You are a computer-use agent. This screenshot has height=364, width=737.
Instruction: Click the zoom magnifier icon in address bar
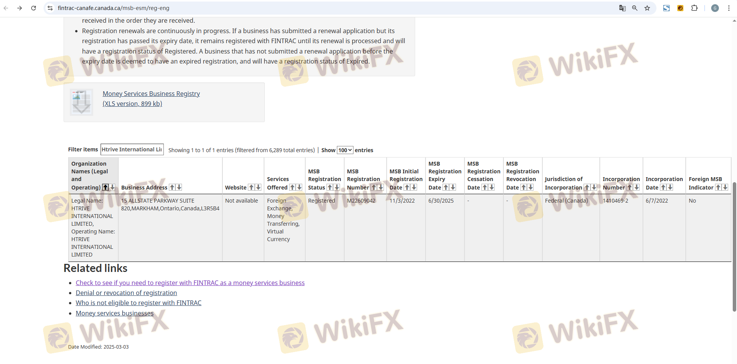[x=634, y=8]
